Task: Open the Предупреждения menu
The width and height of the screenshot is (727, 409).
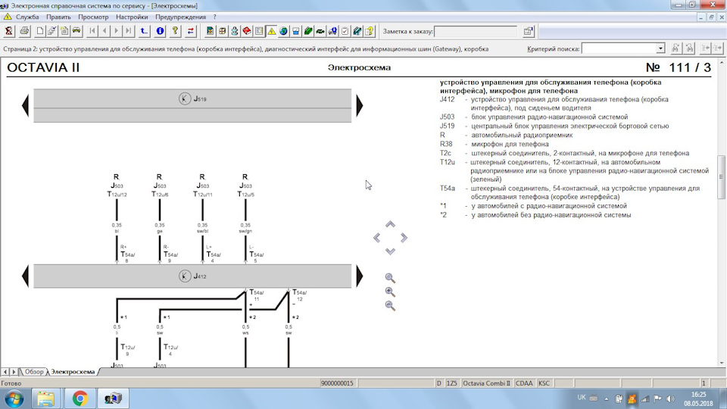Action: 180,17
